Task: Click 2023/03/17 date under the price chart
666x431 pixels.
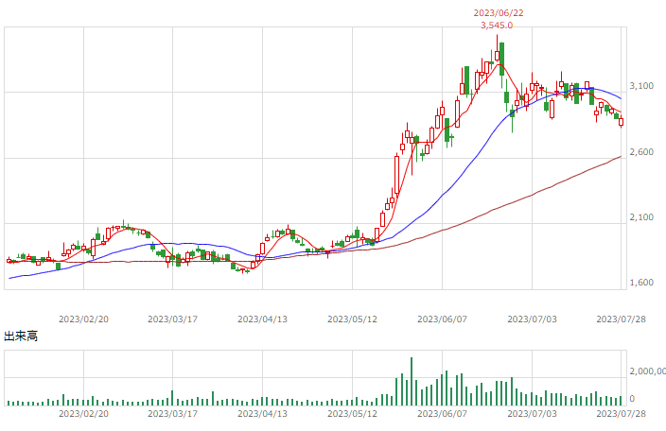Action: (172, 319)
